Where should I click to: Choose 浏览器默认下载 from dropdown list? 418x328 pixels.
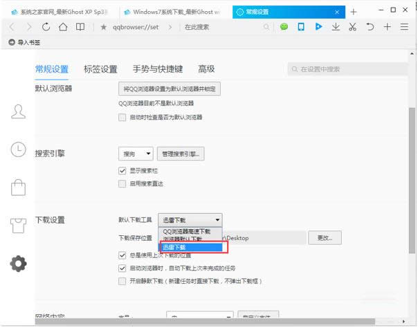tap(190, 239)
